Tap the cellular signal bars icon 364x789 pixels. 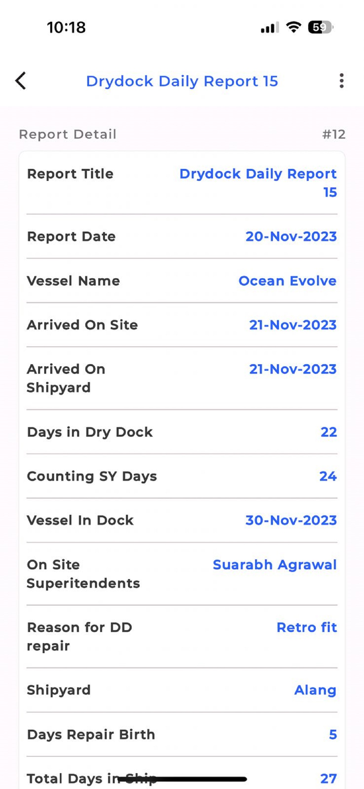[270, 27]
